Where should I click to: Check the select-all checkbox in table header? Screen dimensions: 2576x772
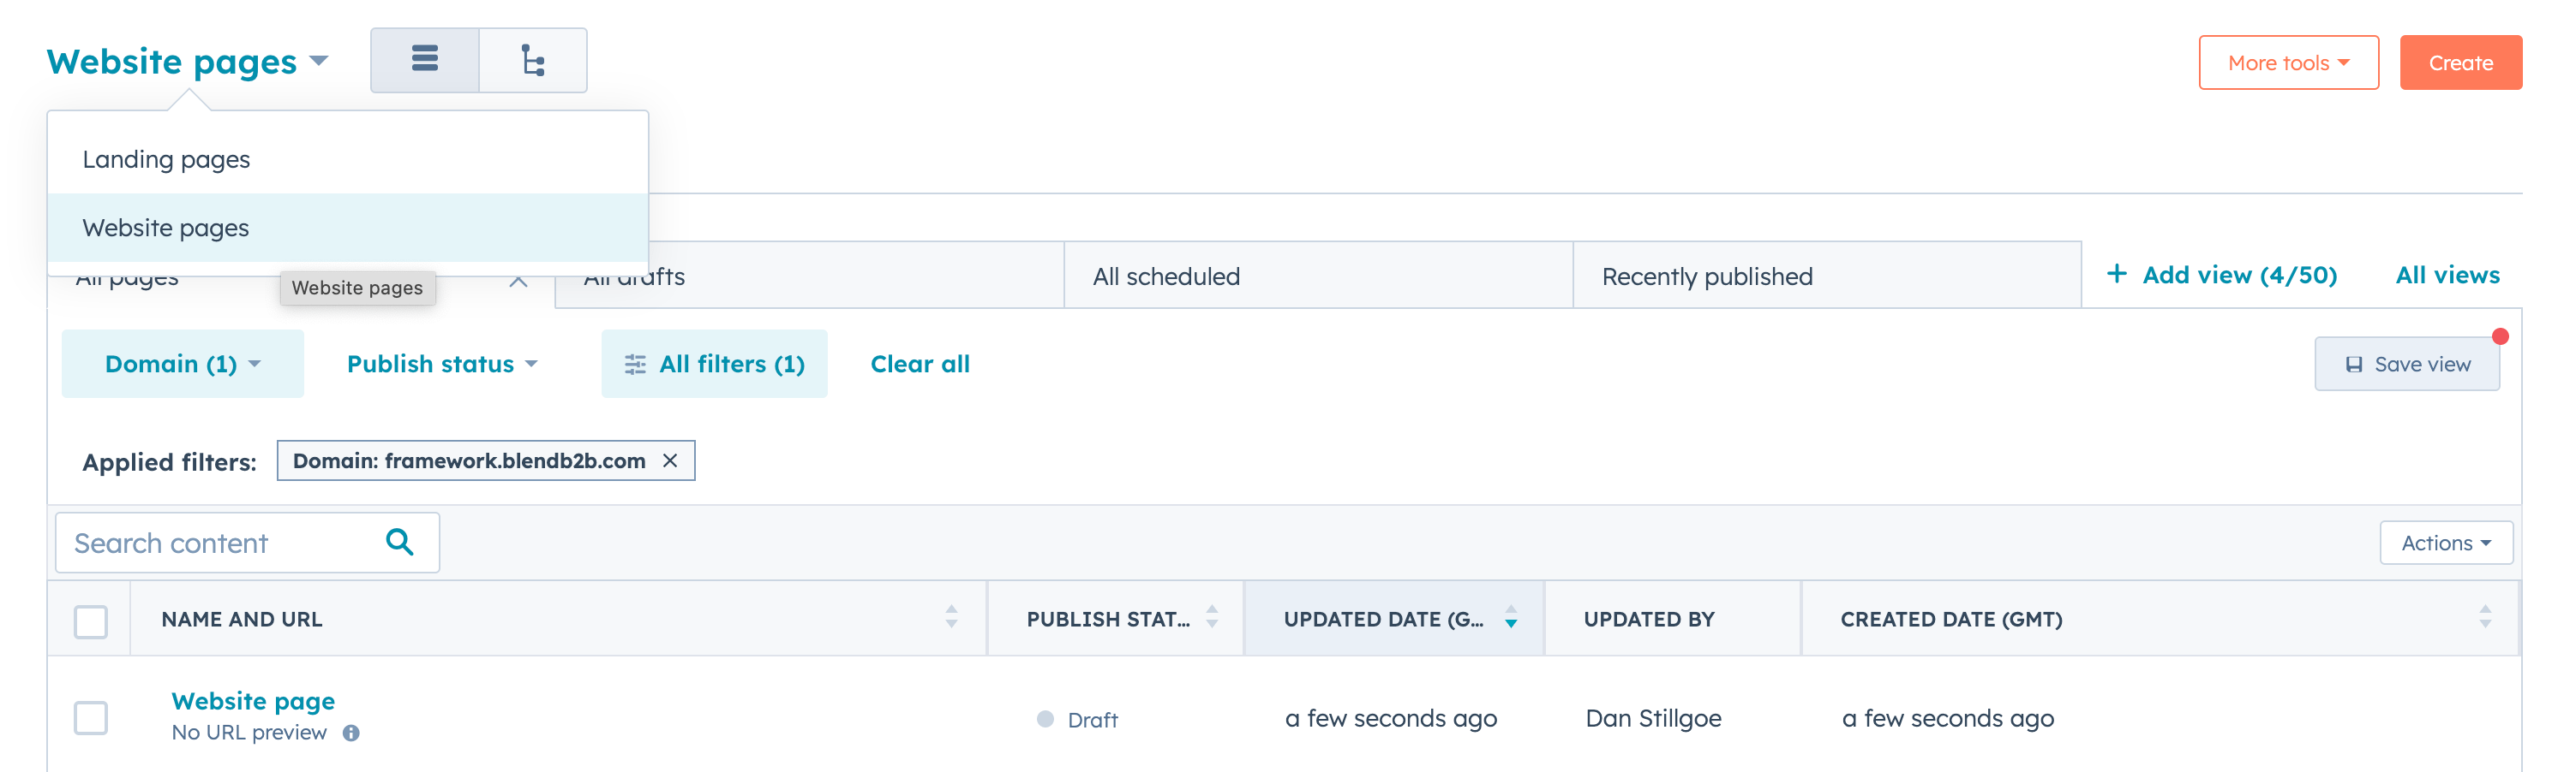pos(91,622)
